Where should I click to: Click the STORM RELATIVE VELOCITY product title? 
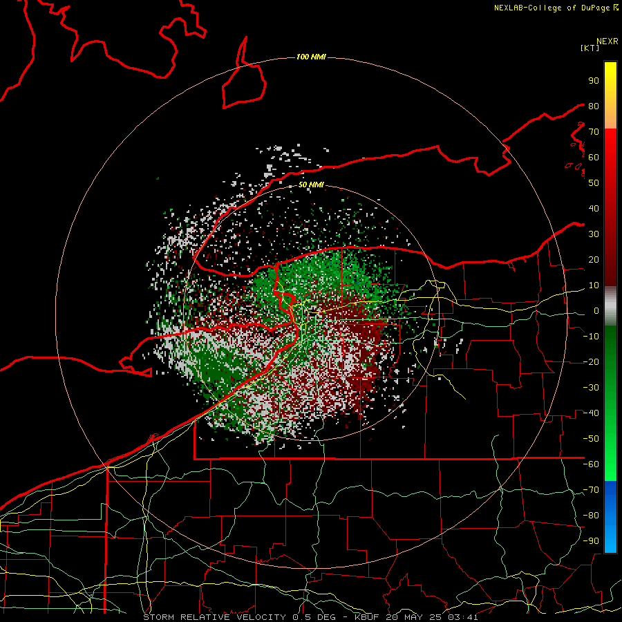coord(214,617)
